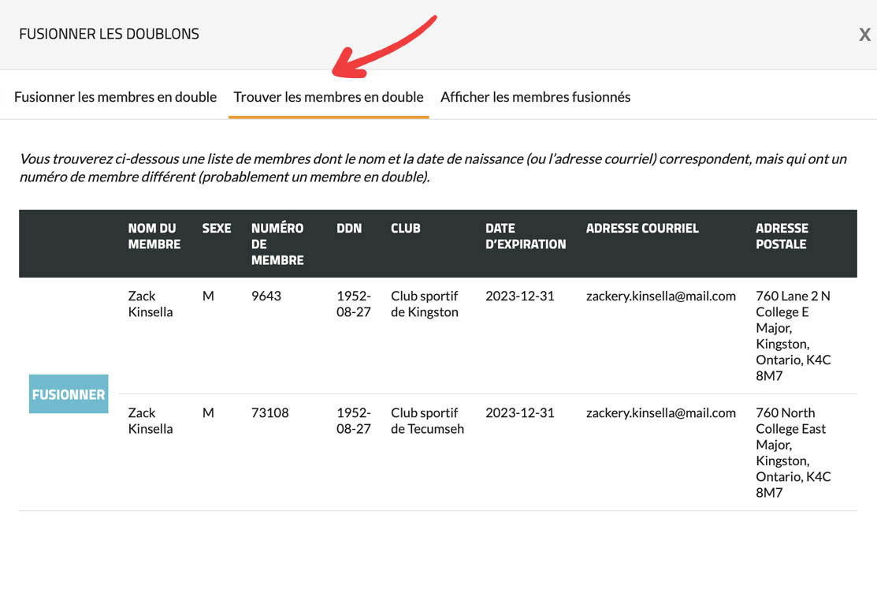Click the Club column header
The image size is (877, 593).
tap(406, 228)
